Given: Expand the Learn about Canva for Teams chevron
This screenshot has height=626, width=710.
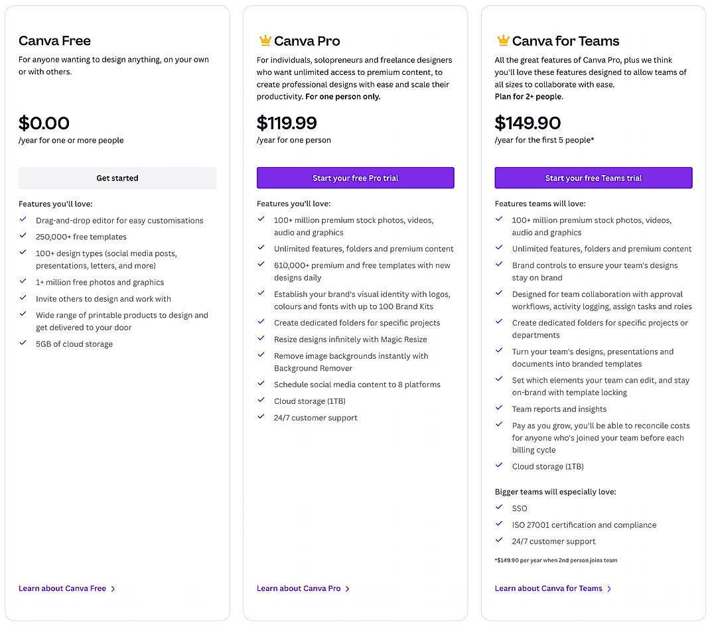Looking at the screenshot, I should pyautogui.click(x=610, y=588).
